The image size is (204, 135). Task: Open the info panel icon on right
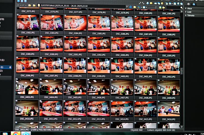[x=189, y=4]
